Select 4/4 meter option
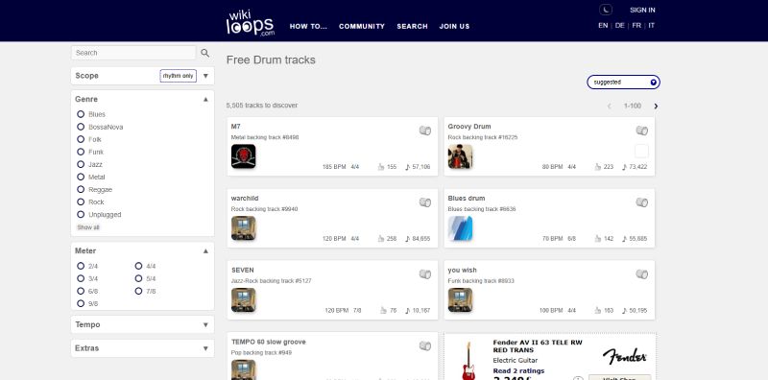 click(x=138, y=266)
